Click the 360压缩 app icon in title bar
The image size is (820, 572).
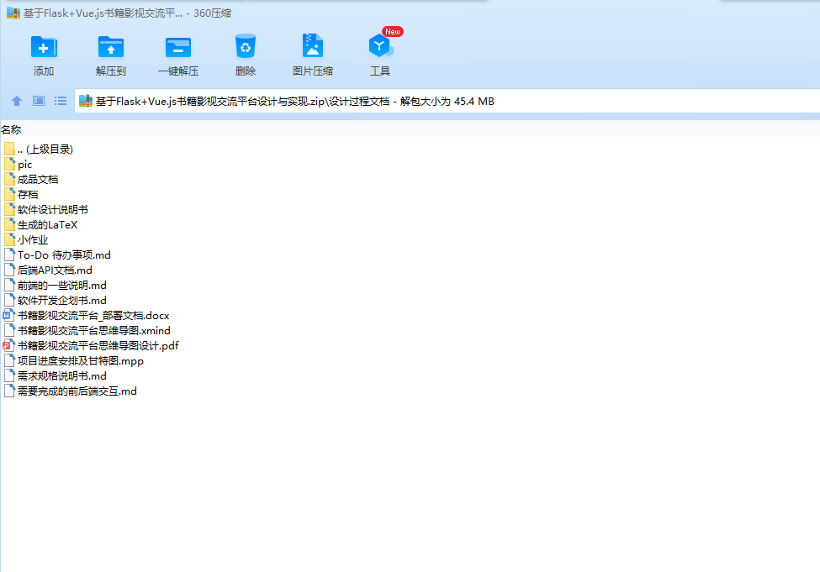13,13
